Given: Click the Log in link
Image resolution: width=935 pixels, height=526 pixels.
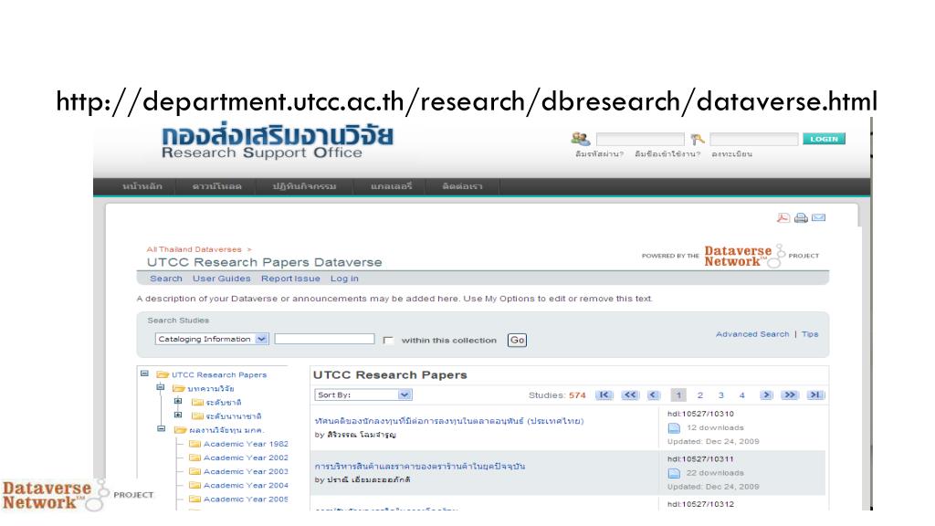Looking at the screenshot, I should click(x=344, y=279).
